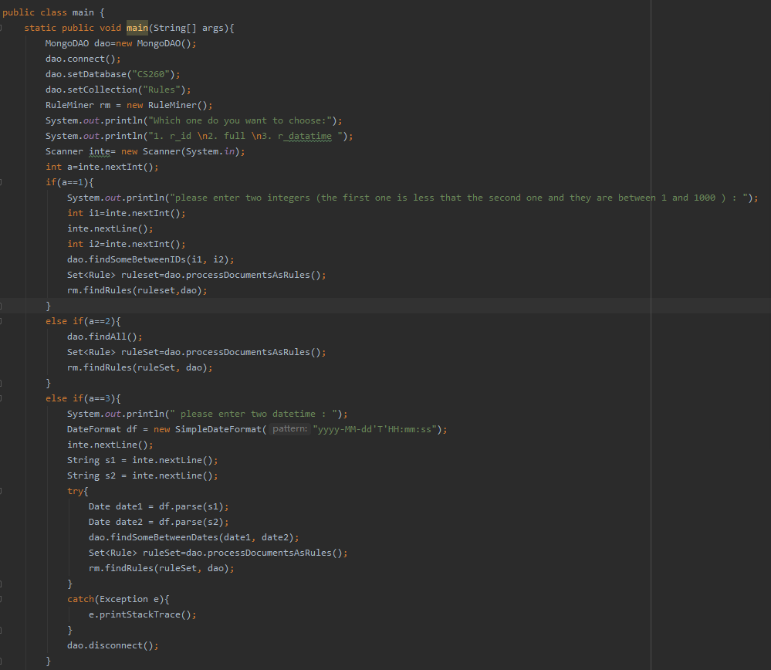Image resolution: width=771 pixels, height=670 pixels.
Task: Click the rm.findRules(ruleset,dao) call
Action: click(137, 290)
